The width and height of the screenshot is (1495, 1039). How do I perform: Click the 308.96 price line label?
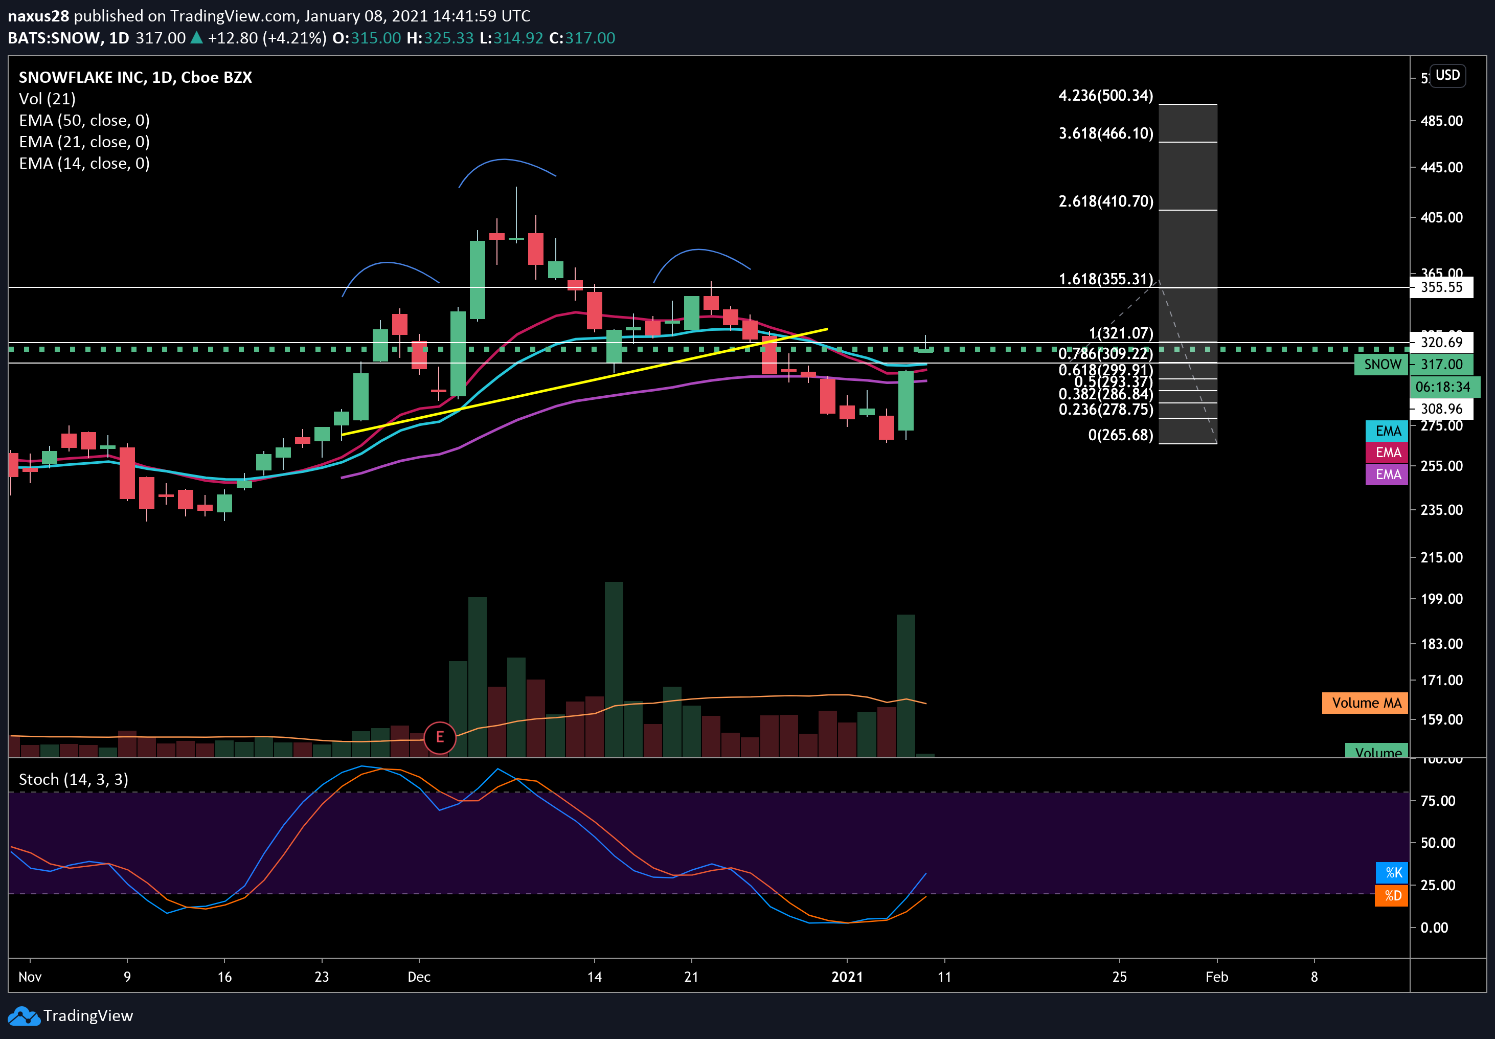click(1442, 409)
